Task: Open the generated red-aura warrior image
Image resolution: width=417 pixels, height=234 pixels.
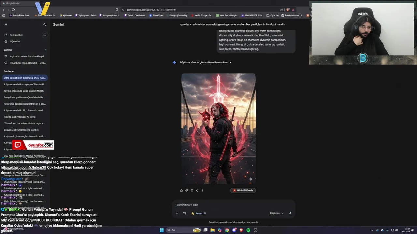Action: pos(219,129)
